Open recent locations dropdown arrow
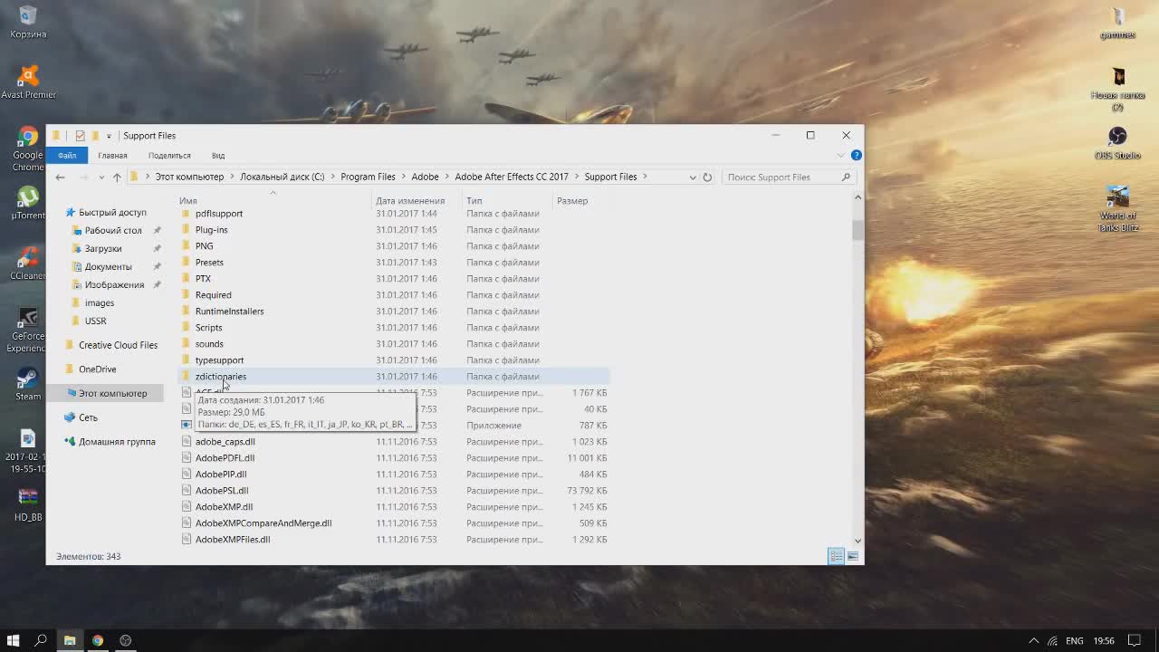This screenshot has width=1159, height=652. click(101, 177)
